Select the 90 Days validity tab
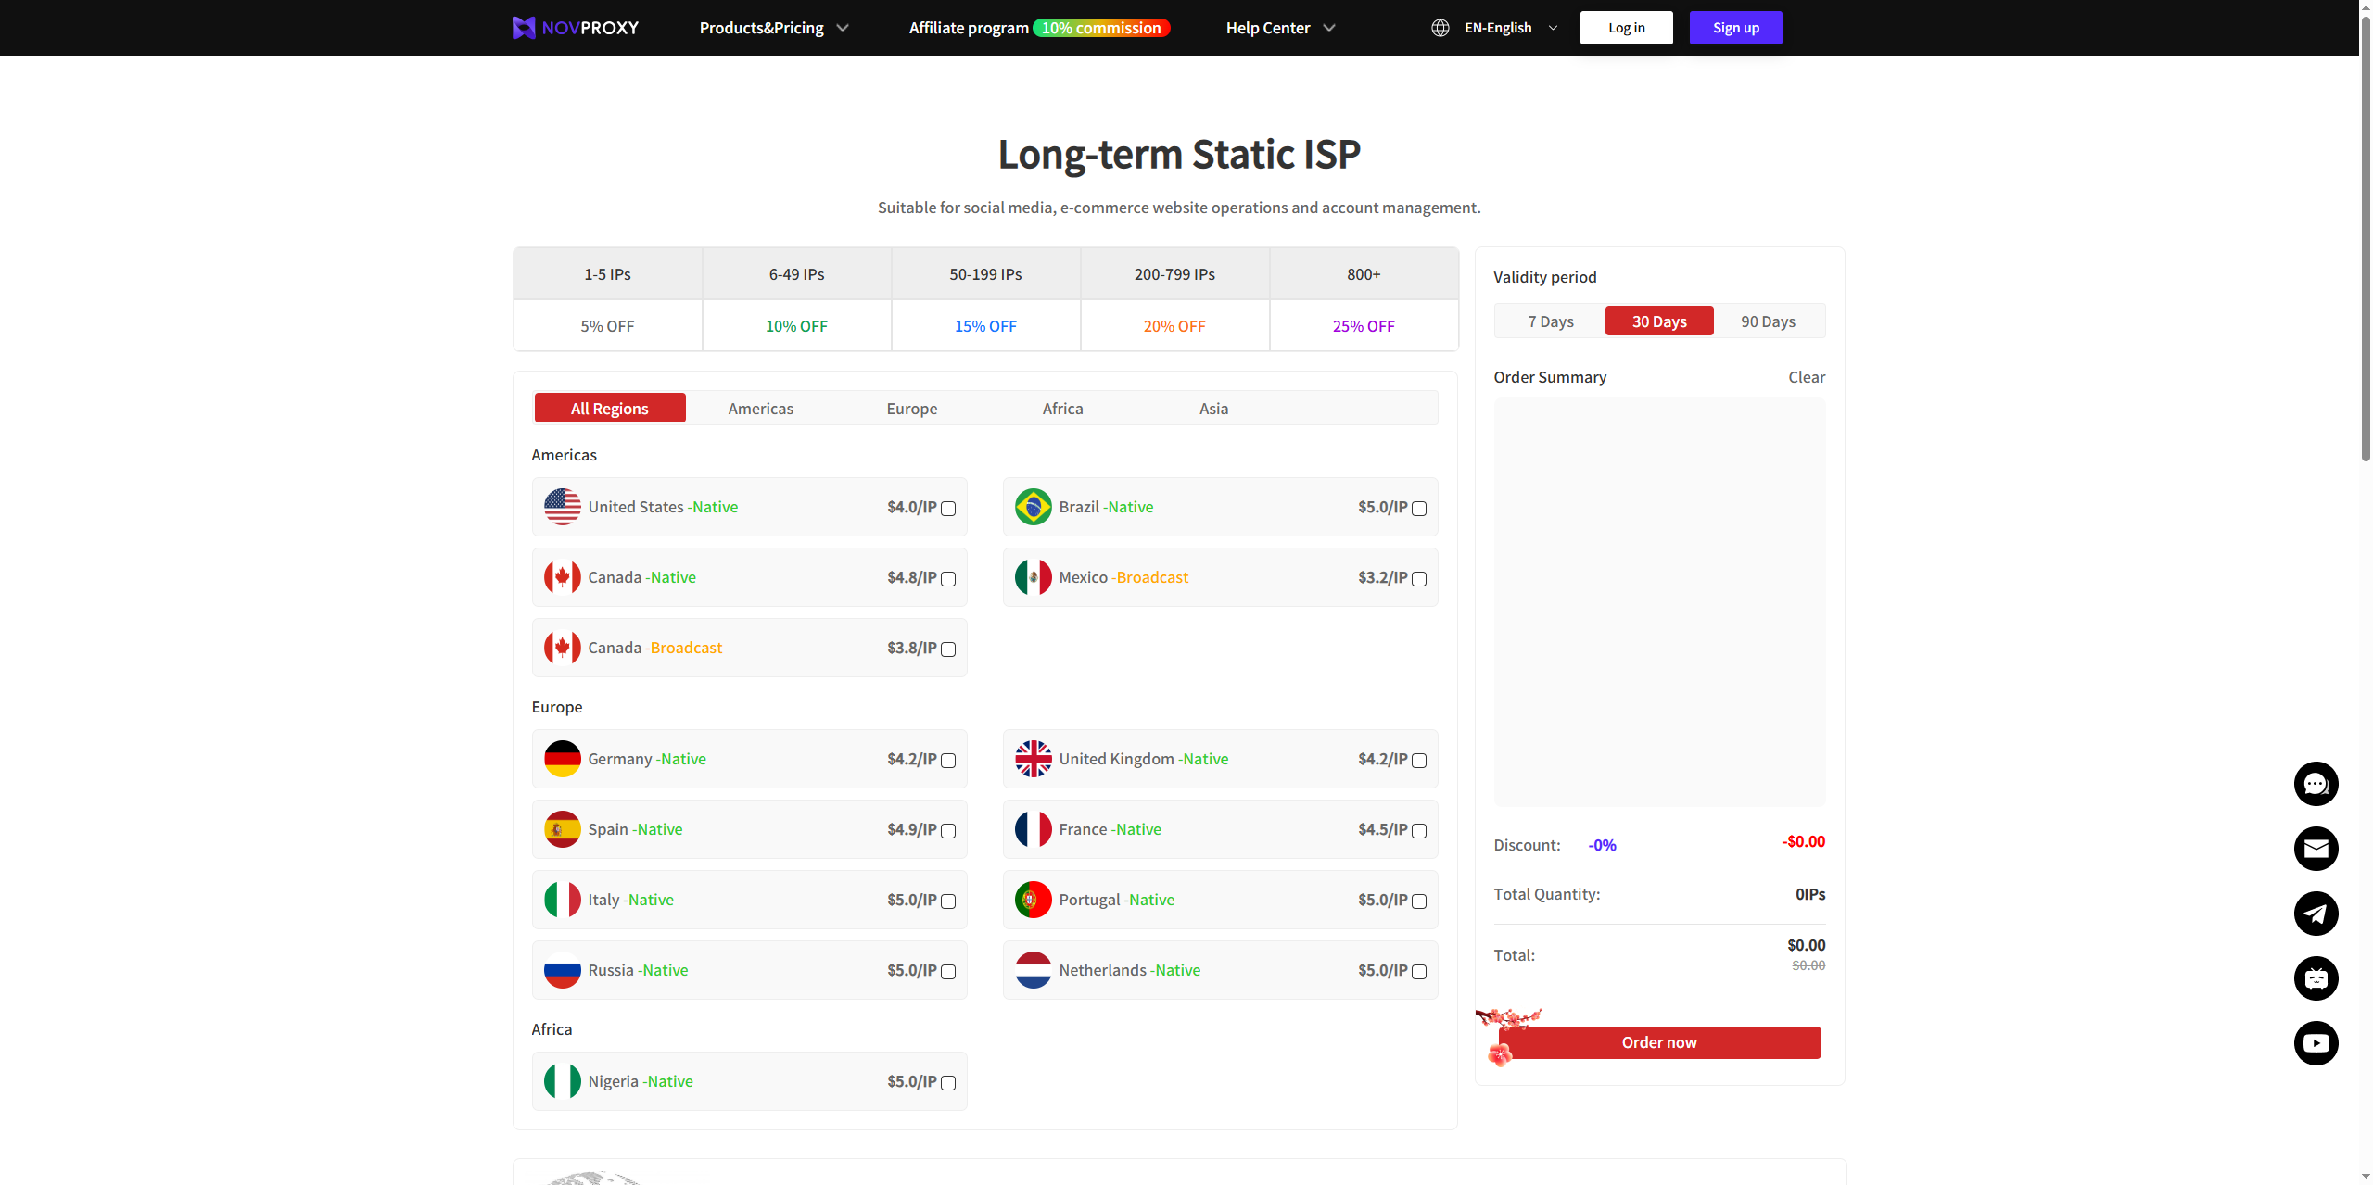 tap(1767, 321)
